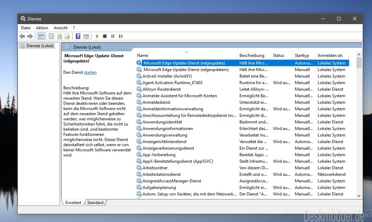Click 'Bietet eine Be...' description cell
The width and height of the screenshot is (372, 222).
pos(253,76)
